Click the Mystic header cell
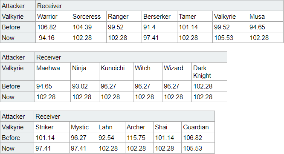The image size is (284, 154). point(83,127)
